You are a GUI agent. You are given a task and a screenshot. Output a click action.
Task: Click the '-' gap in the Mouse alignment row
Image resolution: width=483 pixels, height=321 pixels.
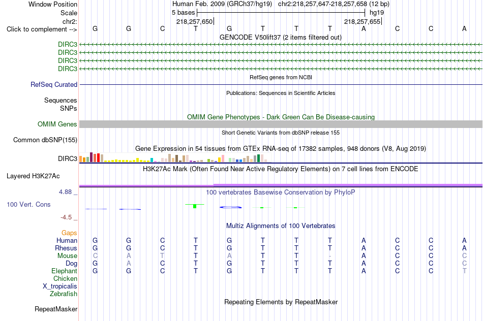[330, 256]
